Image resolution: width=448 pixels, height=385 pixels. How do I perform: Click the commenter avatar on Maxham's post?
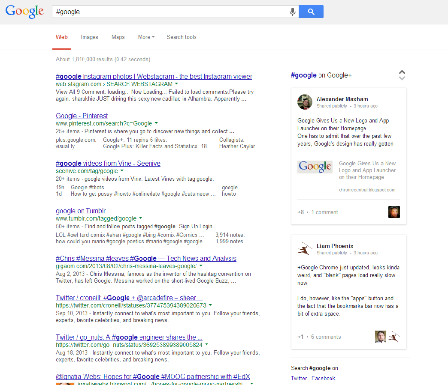pyautogui.click(x=394, y=212)
